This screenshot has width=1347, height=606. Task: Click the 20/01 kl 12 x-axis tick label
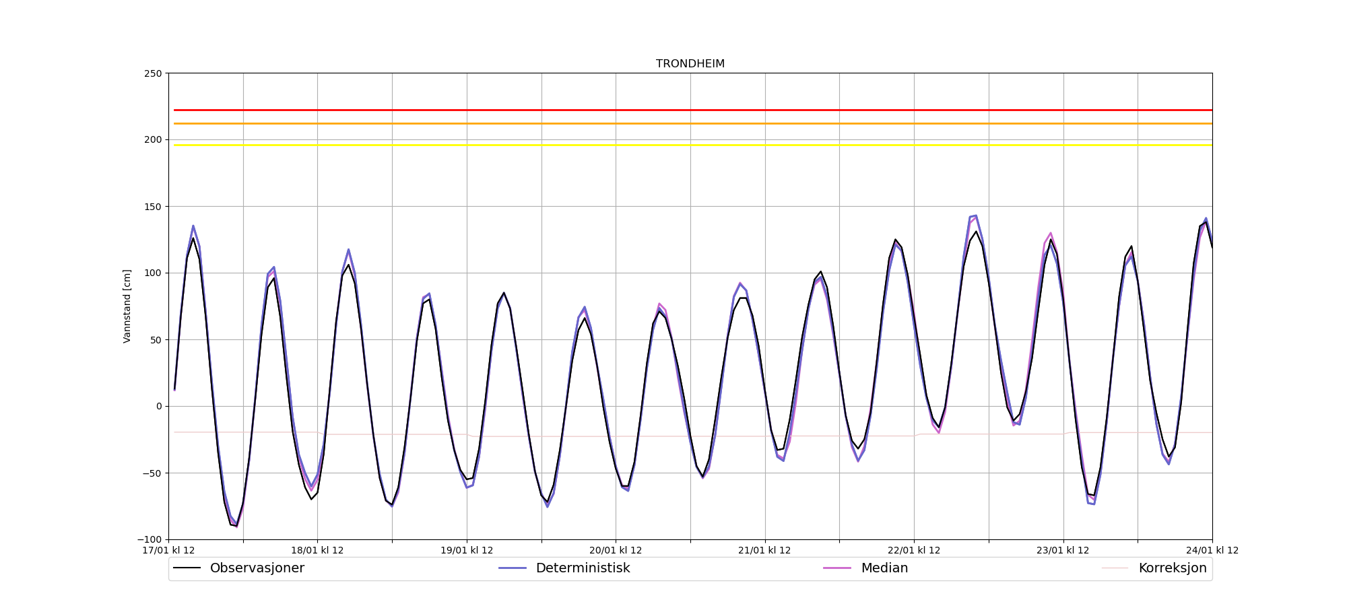pyautogui.click(x=616, y=551)
